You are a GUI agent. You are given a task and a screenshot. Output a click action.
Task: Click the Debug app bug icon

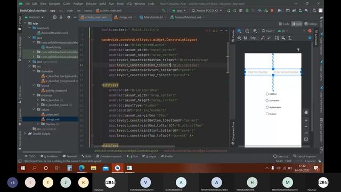tap(247, 11)
